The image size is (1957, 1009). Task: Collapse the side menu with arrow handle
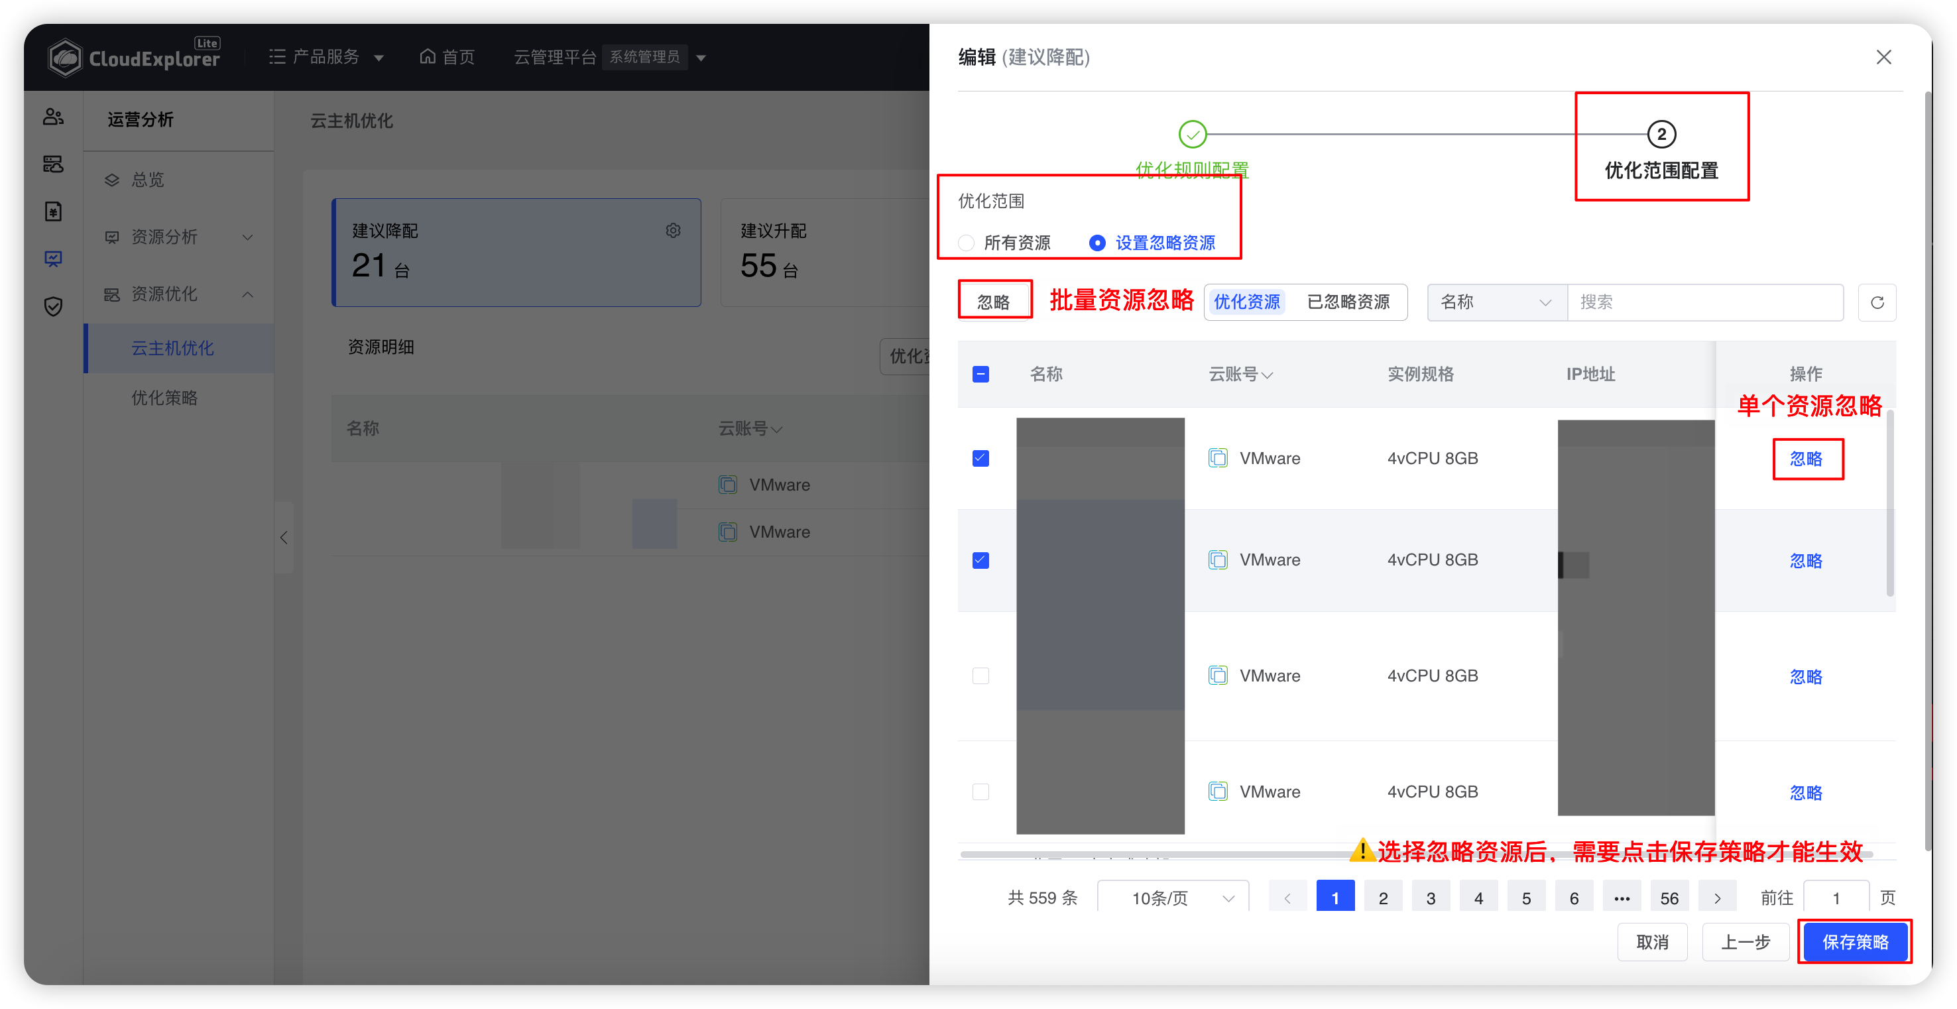[x=283, y=538]
